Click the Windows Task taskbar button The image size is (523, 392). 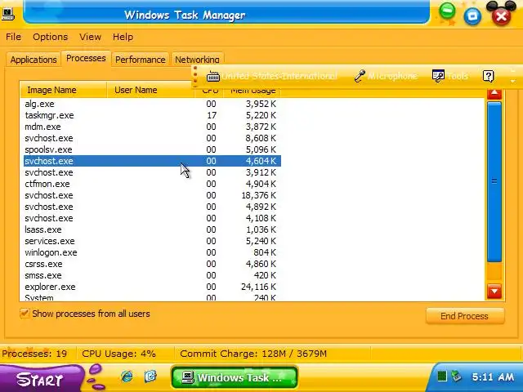tap(235, 377)
